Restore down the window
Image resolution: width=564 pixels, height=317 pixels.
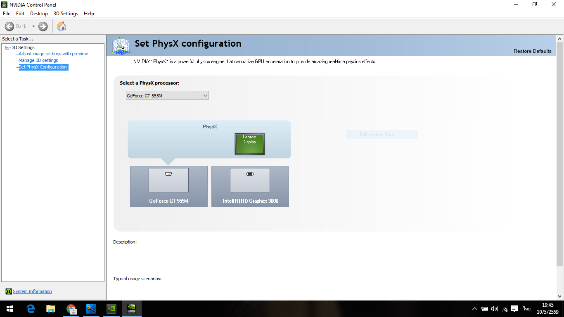tap(535, 5)
